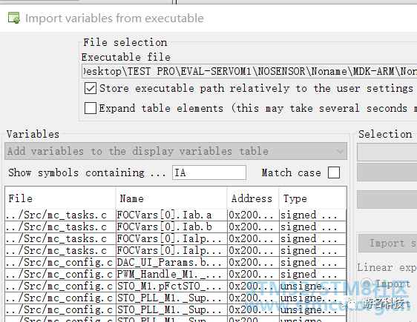Click the Import s… button on the right
This screenshot has width=417, height=322.
(x=388, y=243)
